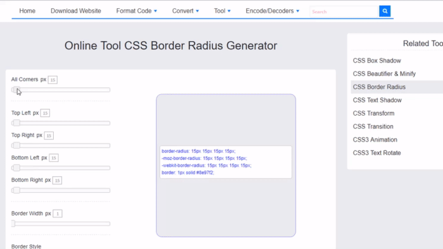Open the Home menu item
Image resolution: width=443 pixels, height=249 pixels.
(x=27, y=11)
